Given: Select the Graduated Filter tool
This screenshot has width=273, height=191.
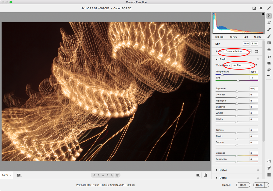Looking at the screenshot, I should [269, 43].
